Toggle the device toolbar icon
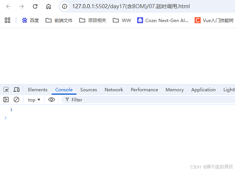The image size is (235, 171). pos(16,90)
